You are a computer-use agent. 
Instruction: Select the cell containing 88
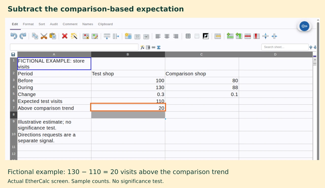(202, 87)
